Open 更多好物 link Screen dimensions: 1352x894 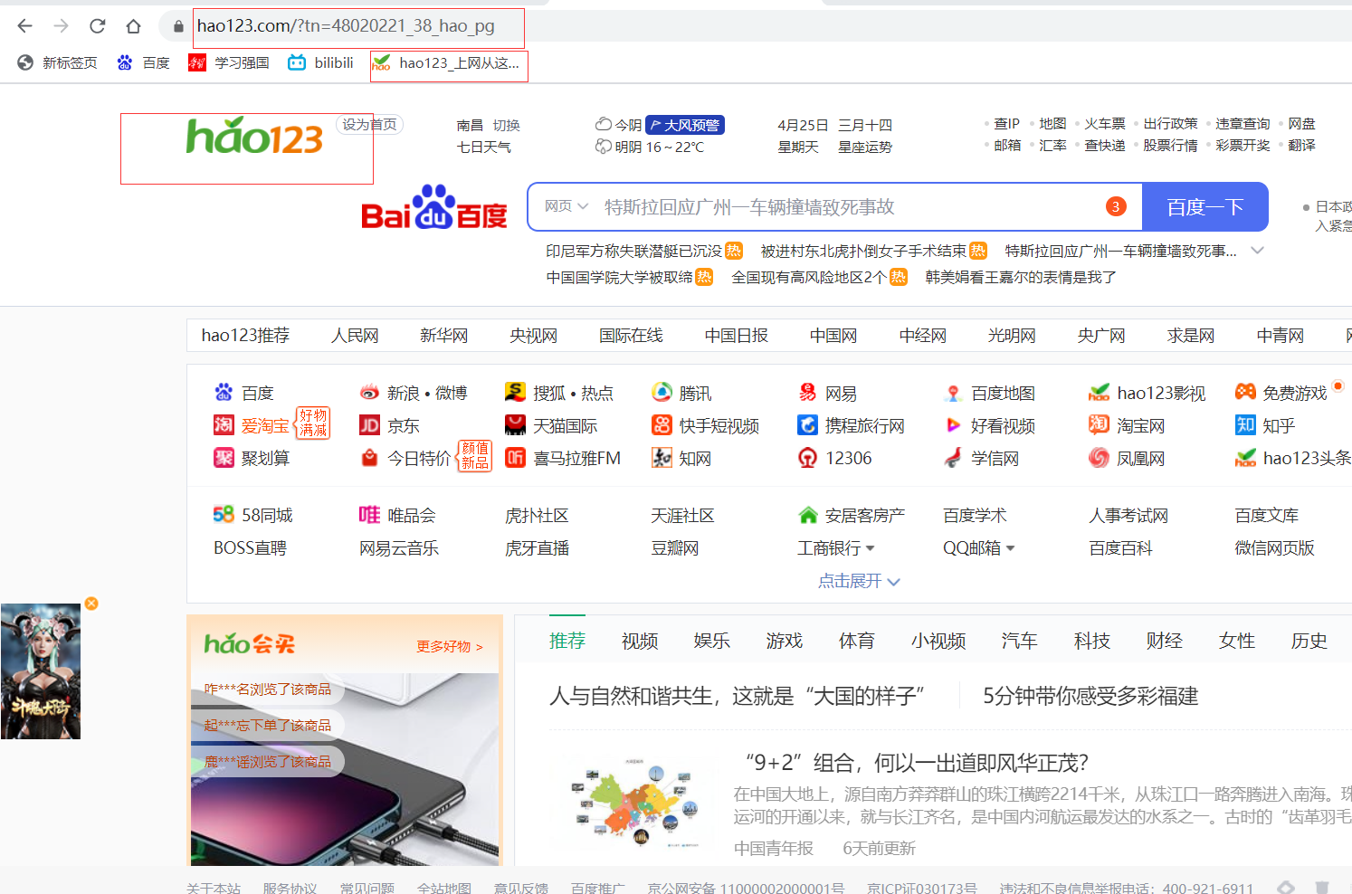[450, 646]
